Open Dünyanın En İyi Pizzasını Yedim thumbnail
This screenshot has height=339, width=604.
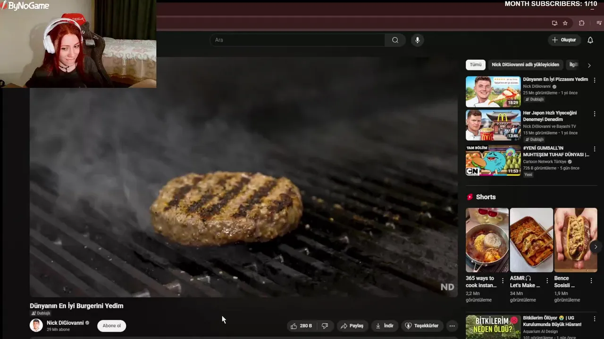493,92
